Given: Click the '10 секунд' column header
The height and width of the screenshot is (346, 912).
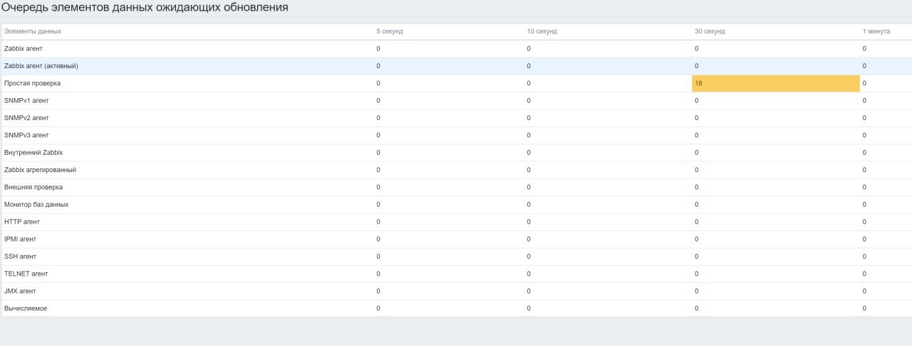Looking at the screenshot, I should point(542,31).
